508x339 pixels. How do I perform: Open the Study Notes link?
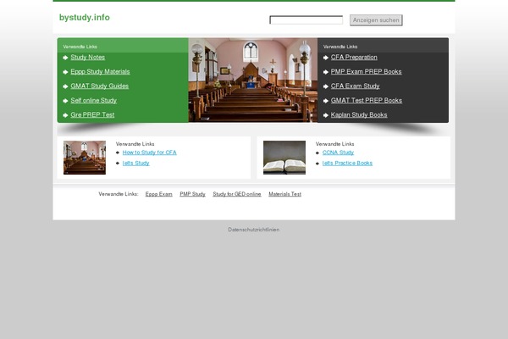[x=88, y=58]
